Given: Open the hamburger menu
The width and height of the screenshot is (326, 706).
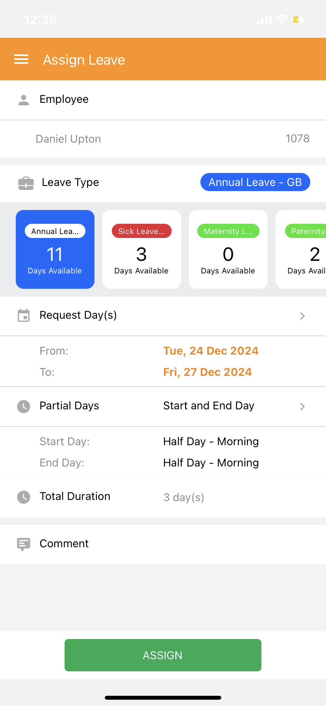Looking at the screenshot, I should (x=21, y=59).
